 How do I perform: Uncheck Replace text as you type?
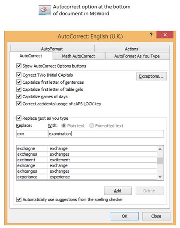tap(19, 118)
